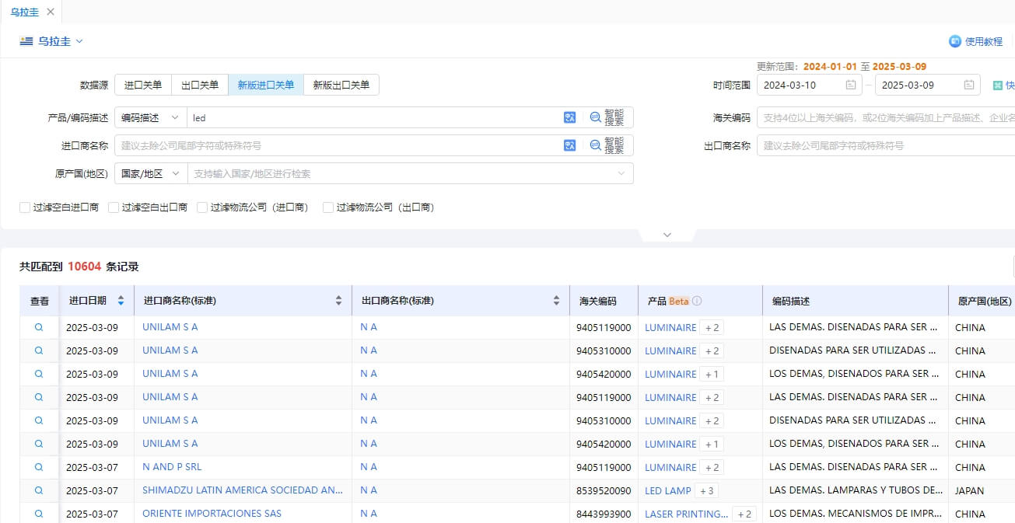Screen dimensions: 1015x523
Task: Open the LED LAMP product link
Action: click(x=668, y=490)
